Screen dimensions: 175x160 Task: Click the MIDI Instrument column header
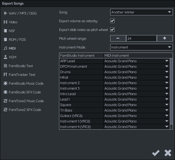coord(138,55)
